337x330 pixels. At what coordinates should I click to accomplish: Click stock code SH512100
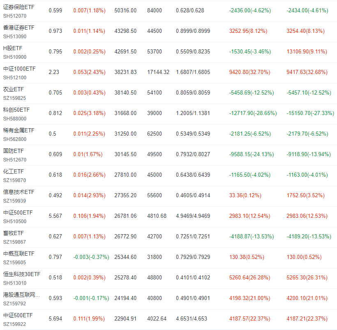pos(15,78)
